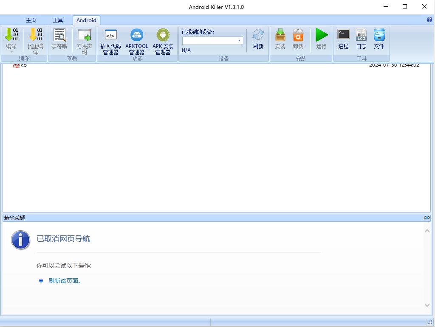The width and height of the screenshot is (435, 327).
Task: Expand the 已找到的设备 device dropdown
Action: [x=239, y=41]
